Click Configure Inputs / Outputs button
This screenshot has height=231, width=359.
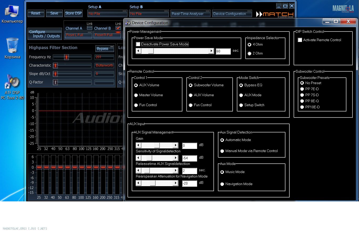coord(45,34)
